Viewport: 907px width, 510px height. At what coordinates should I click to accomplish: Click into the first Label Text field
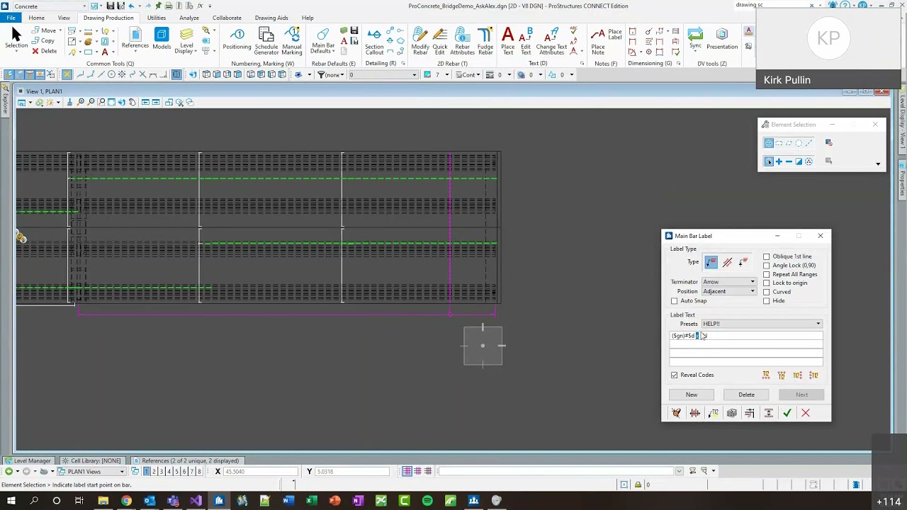(746, 336)
